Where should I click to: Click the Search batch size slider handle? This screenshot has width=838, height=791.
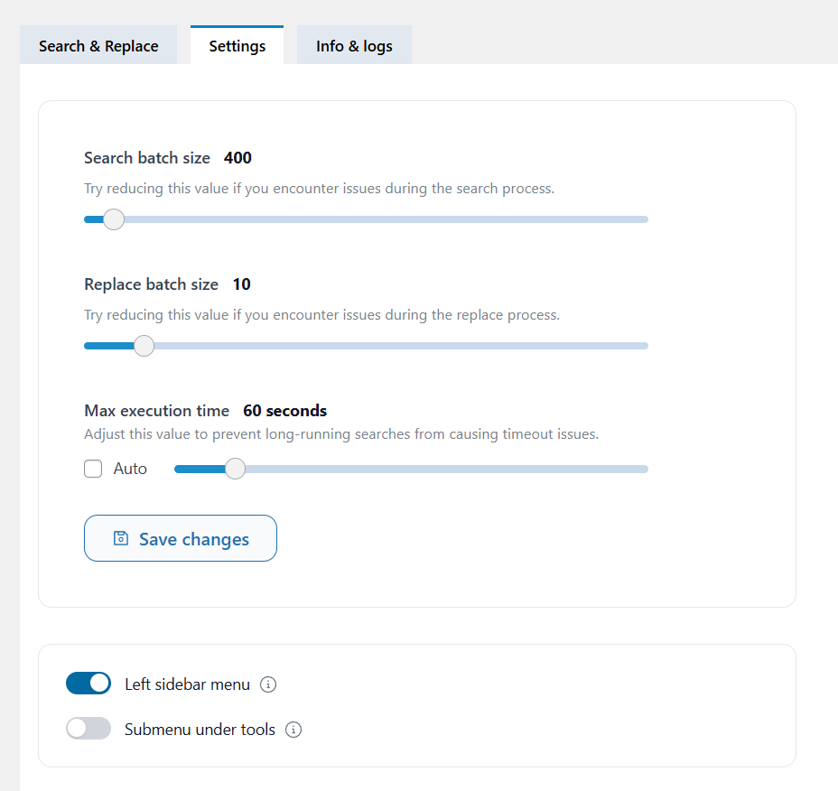pos(114,219)
